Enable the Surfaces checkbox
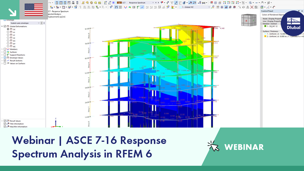This screenshot has width=304, height=171. coord(5,52)
